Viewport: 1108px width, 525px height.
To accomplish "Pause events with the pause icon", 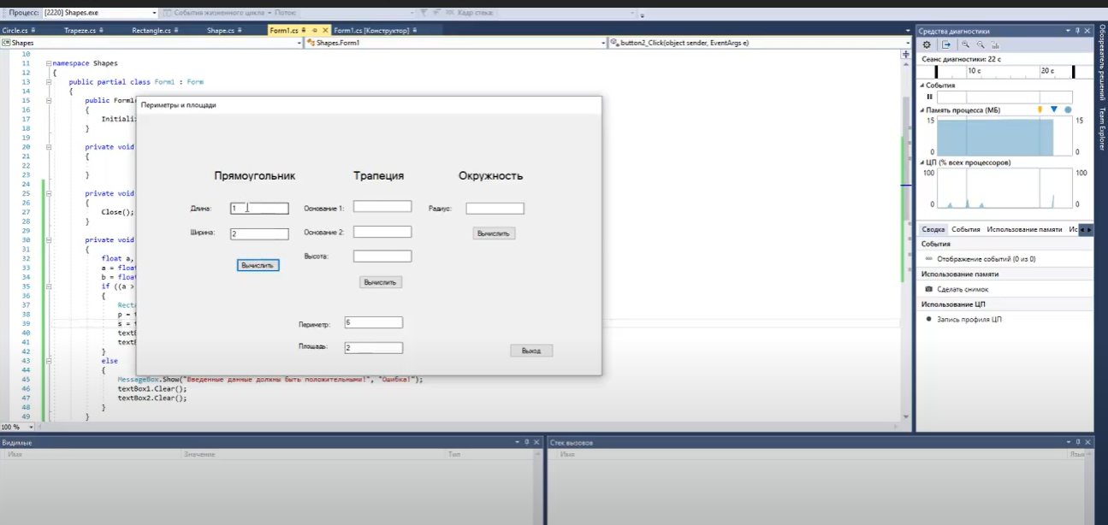I will pos(929,97).
